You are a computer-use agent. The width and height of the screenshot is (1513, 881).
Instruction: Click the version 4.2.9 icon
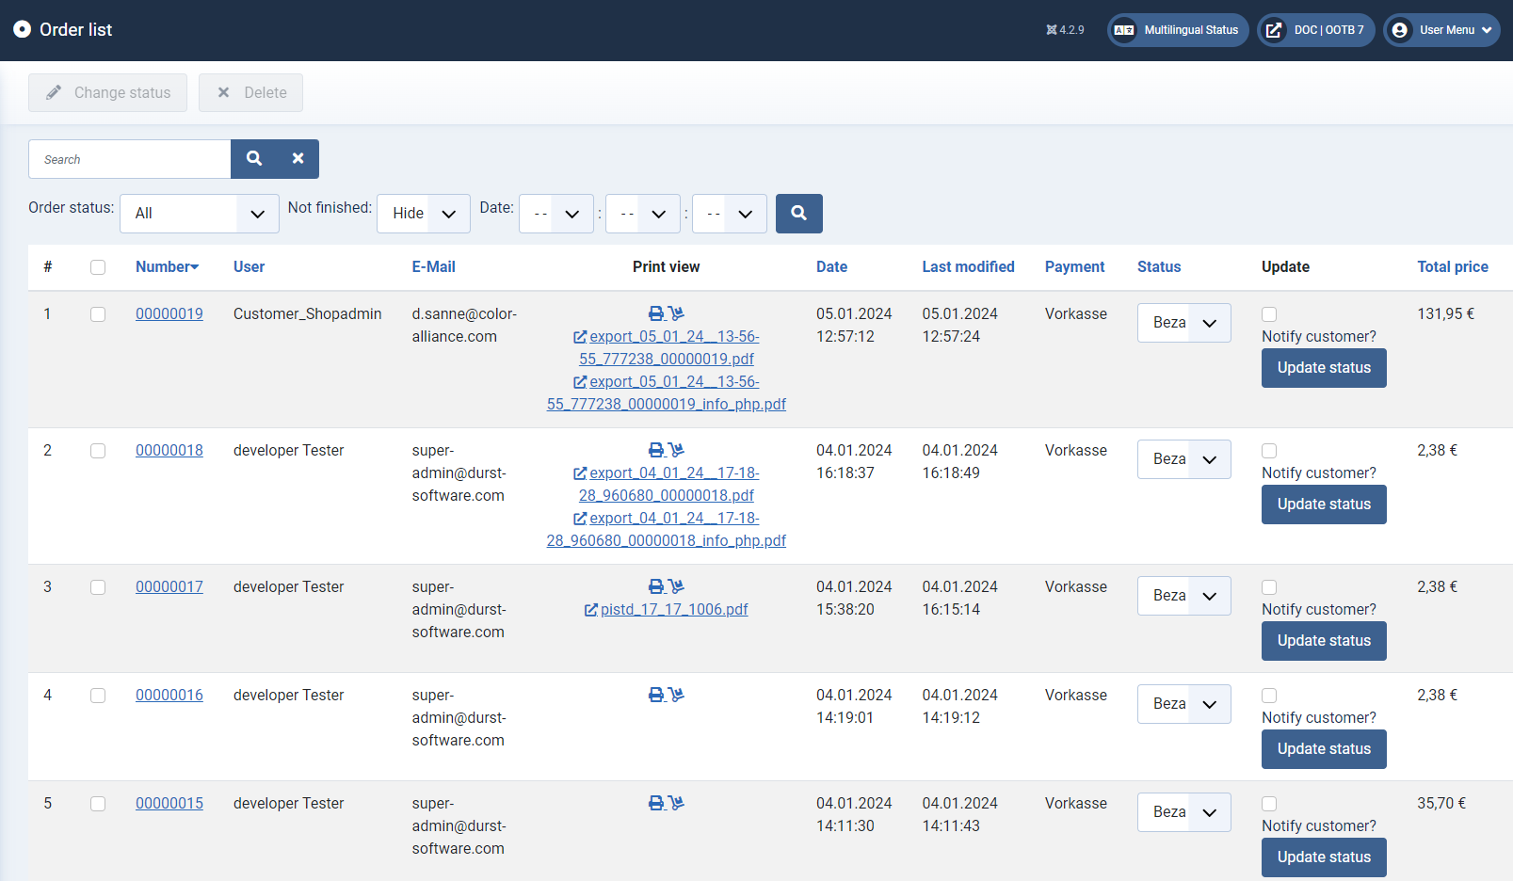pos(1052,30)
